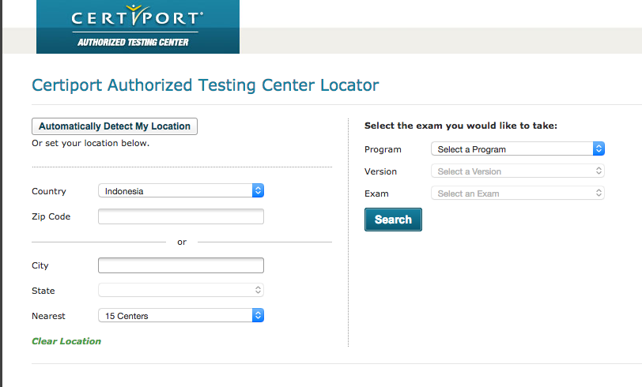Expand the Nearest 15 Centers dropdown
The height and width of the screenshot is (387, 642).
(x=175, y=316)
